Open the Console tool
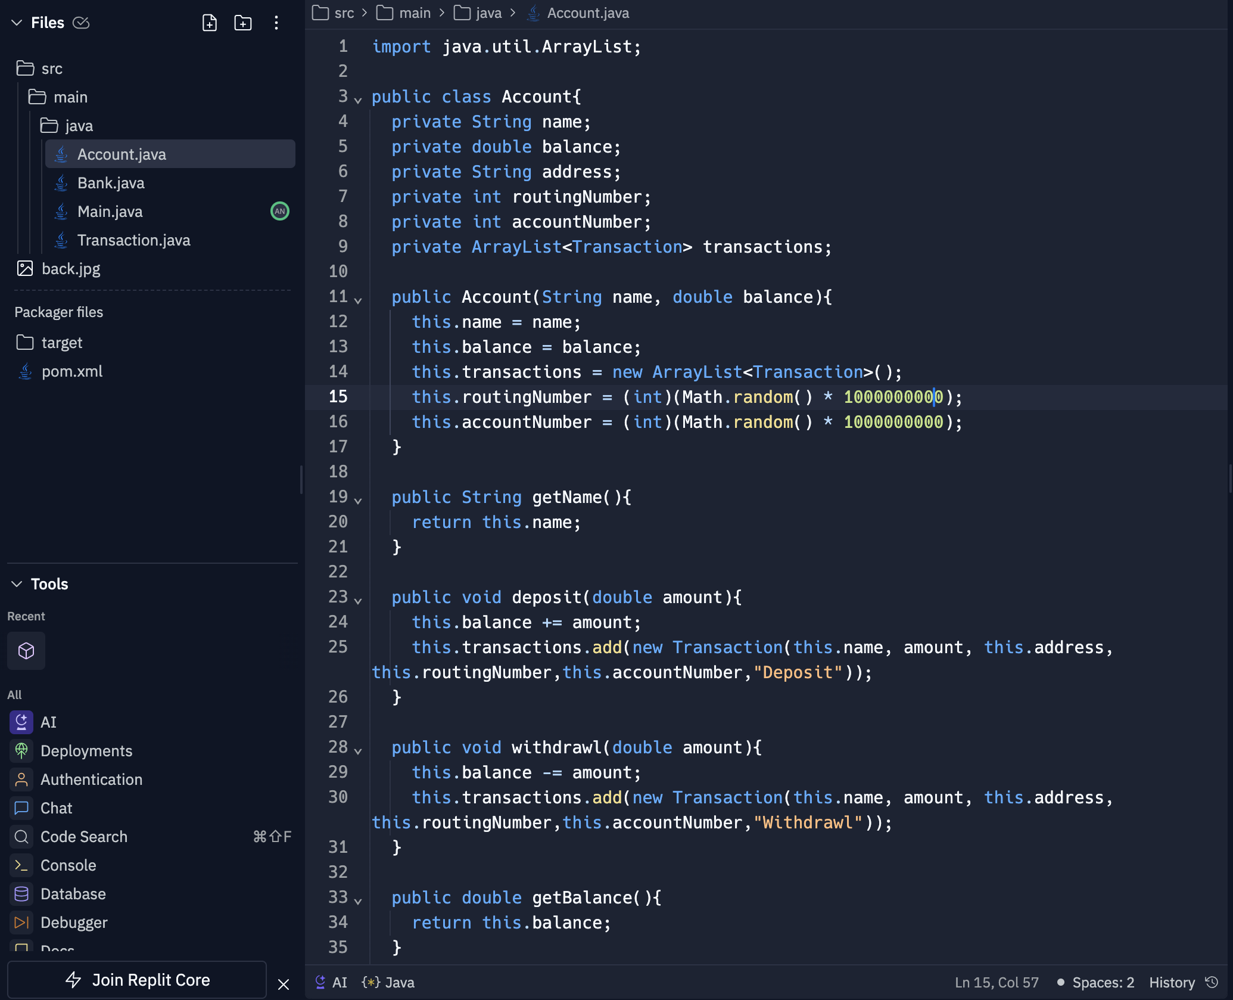Viewport: 1233px width, 1000px height. [x=68, y=865]
